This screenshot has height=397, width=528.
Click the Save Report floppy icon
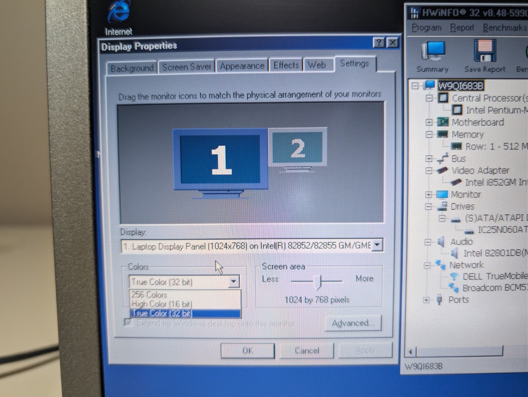pos(484,50)
